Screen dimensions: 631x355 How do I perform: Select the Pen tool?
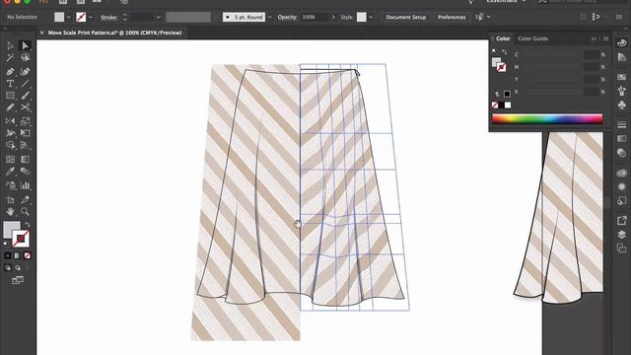11,72
